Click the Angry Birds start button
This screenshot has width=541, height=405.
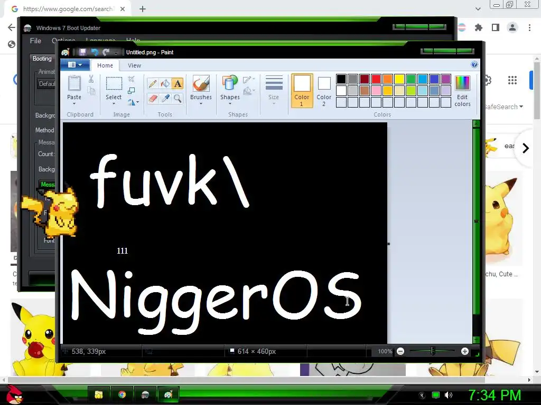[x=14, y=394]
